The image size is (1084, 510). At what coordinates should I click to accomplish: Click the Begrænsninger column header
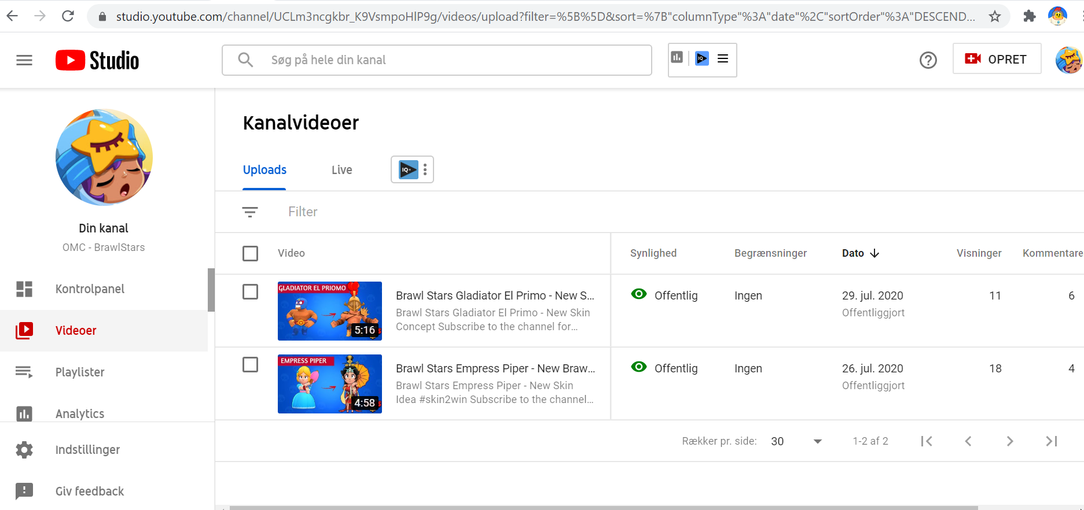(770, 253)
